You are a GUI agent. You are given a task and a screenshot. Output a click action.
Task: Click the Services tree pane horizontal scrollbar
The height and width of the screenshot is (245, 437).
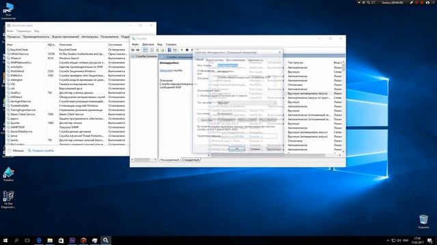[x=144, y=160]
